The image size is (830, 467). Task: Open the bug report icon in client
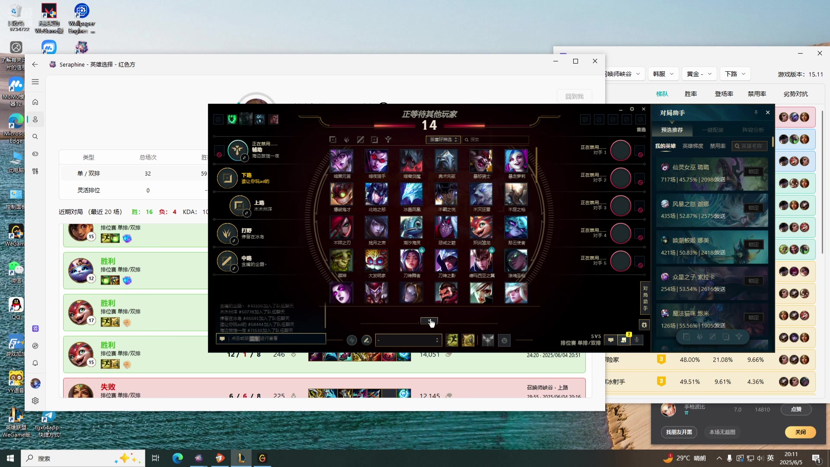pos(644,325)
